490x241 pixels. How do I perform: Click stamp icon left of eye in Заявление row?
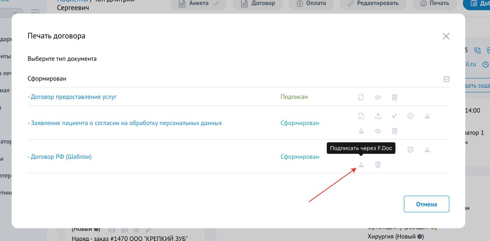coord(361,131)
